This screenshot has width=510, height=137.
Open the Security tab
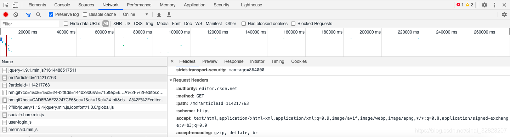pyautogui.click(x=221, y=5)
